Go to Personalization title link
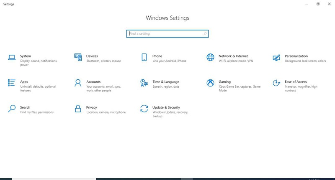This screenshot has width=335, height=180. click(296, 56)
